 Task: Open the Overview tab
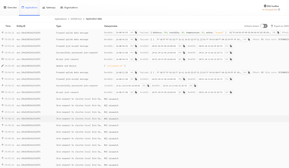(x=10, y=8)
